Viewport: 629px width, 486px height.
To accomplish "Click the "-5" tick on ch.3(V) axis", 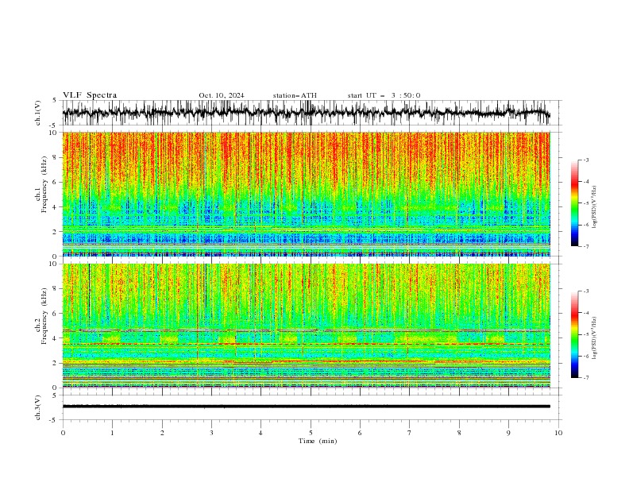I will click(x=53, y=420).
